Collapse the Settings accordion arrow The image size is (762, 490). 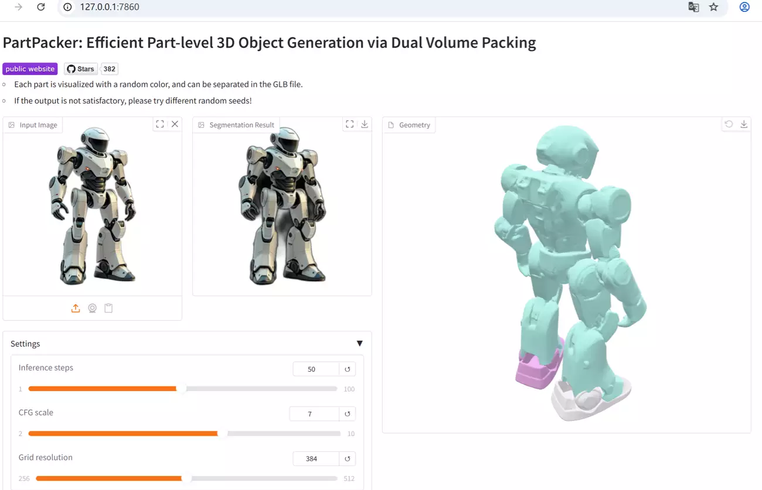[360, 344]
